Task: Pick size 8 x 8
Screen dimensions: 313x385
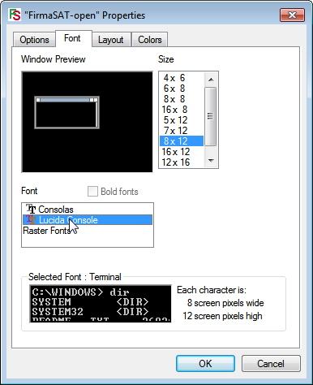Action: (182, 99)
